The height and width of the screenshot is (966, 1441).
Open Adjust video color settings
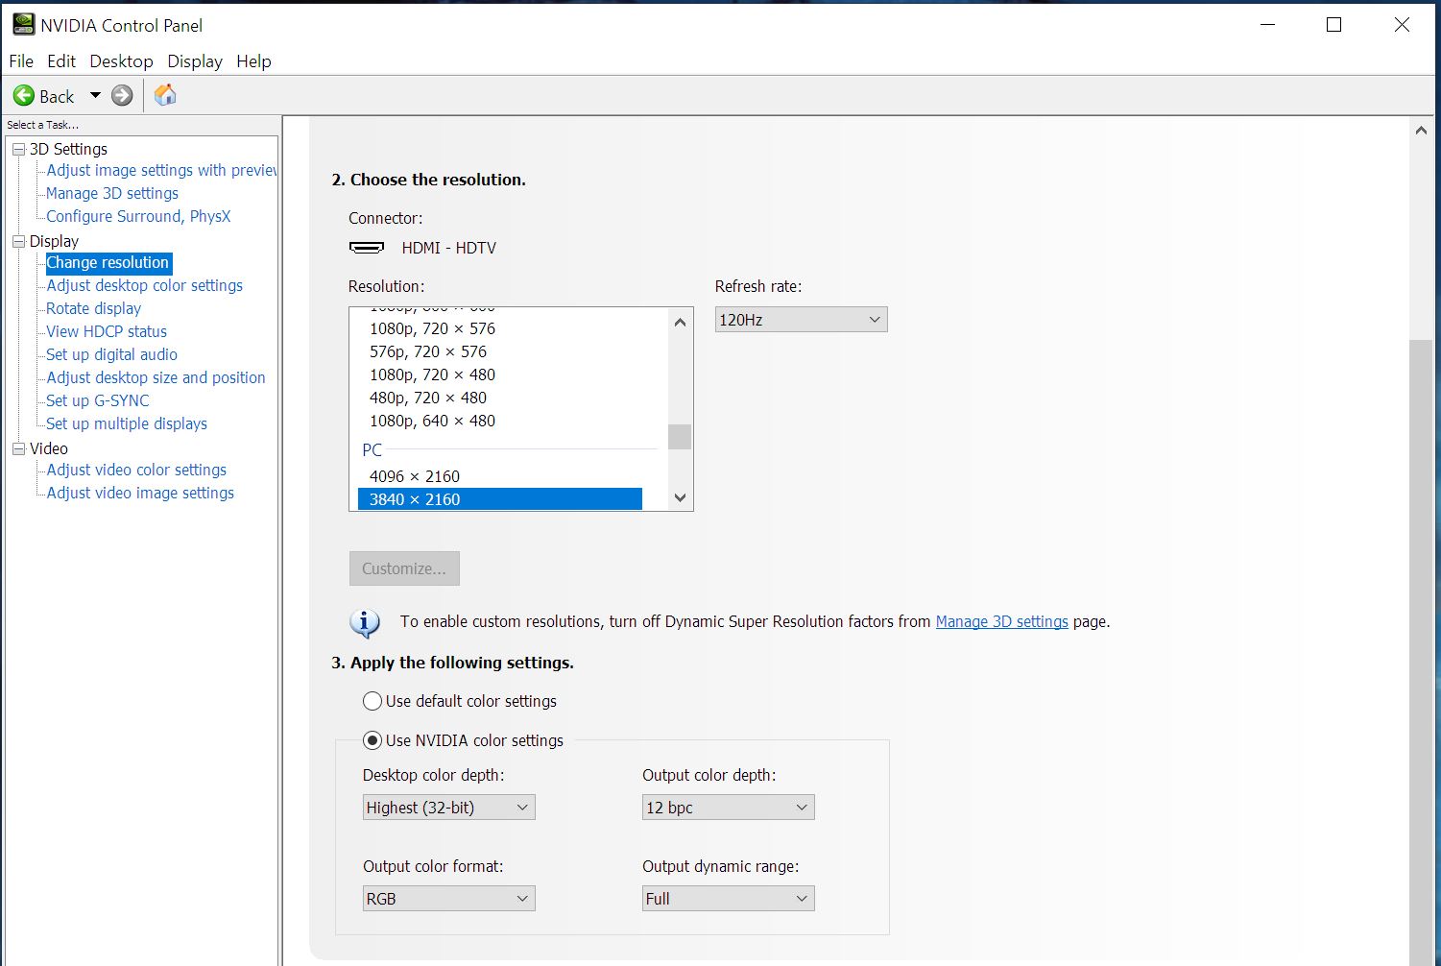pyautogui.click(x=136, y=470)
